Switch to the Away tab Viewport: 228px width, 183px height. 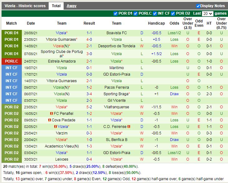[x=71, y=6]
